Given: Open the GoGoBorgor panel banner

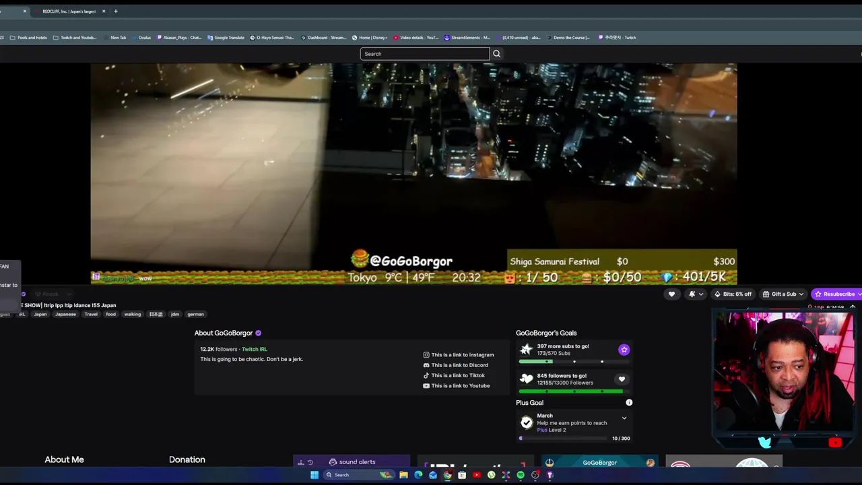Looking at the screenshot, I should coord(600,462).
